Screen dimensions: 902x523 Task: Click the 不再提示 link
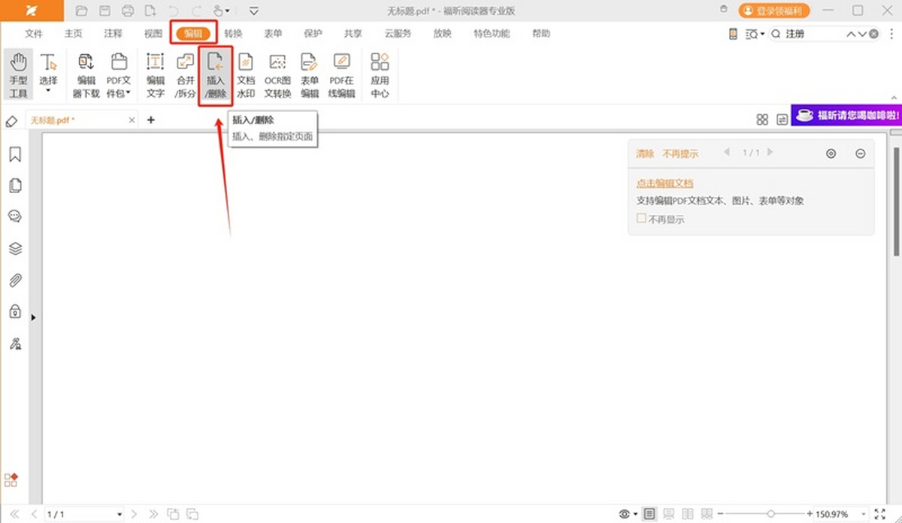click(680, 153)
